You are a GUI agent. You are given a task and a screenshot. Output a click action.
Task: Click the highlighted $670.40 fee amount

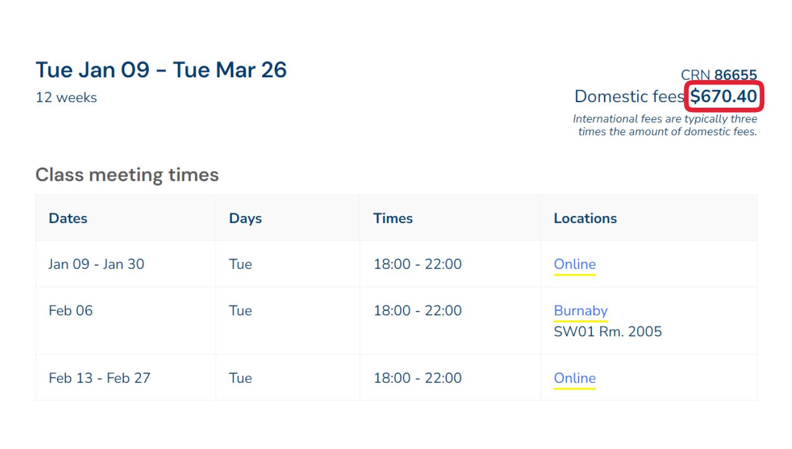coord(723,97)
